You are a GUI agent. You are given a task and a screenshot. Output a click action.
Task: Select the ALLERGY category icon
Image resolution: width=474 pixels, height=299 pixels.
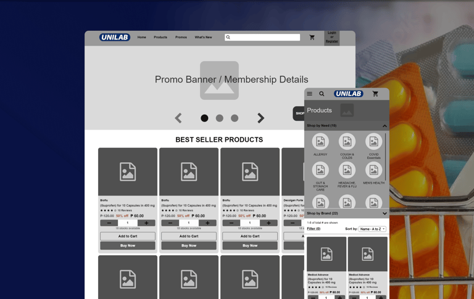[320, 141]
